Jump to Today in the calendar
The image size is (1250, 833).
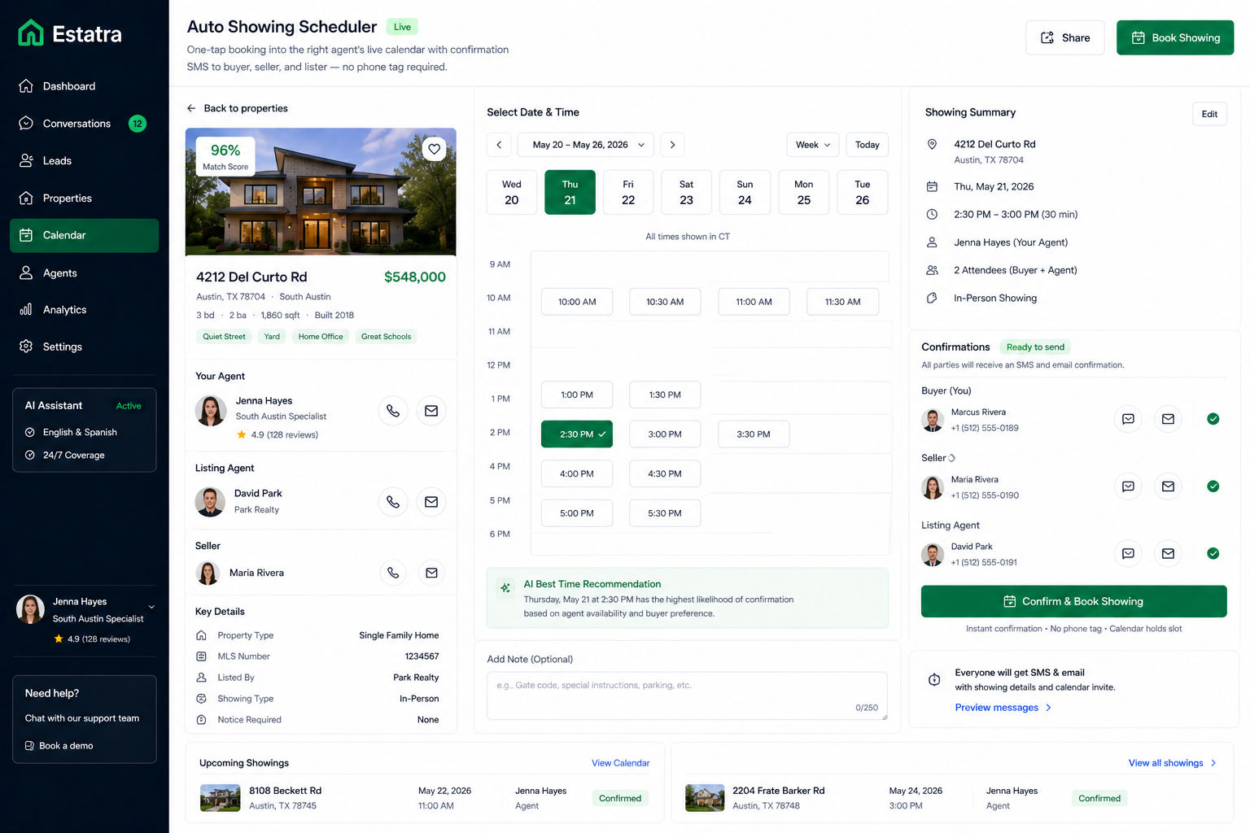[x=868, y=145]
